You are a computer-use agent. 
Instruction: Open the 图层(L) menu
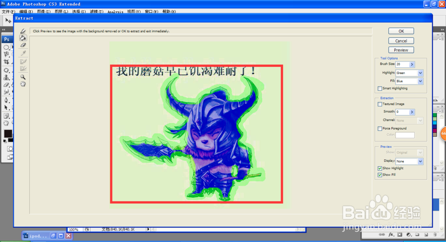click(61, 12)
